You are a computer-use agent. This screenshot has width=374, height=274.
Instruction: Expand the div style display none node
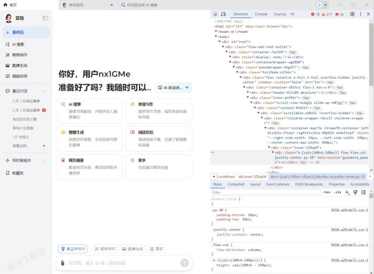[x=230, y=57]
